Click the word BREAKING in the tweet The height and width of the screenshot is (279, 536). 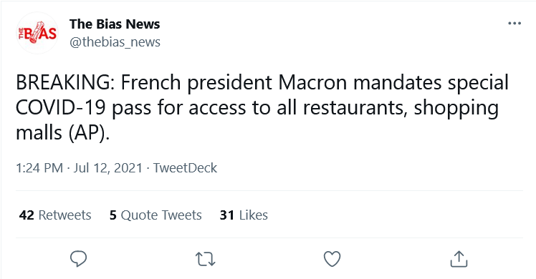click(x=63, y=82)
